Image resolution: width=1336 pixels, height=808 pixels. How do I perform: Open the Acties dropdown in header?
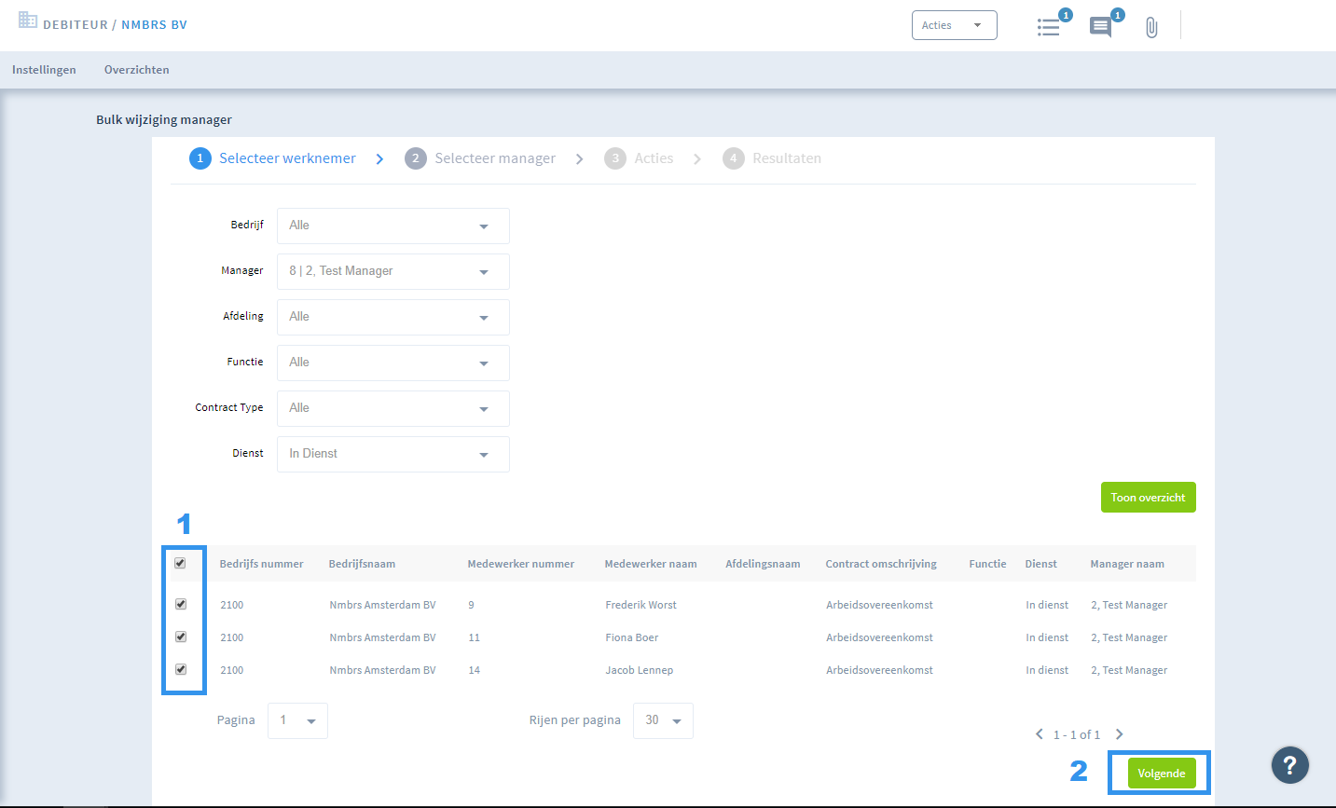coord(955,25)
